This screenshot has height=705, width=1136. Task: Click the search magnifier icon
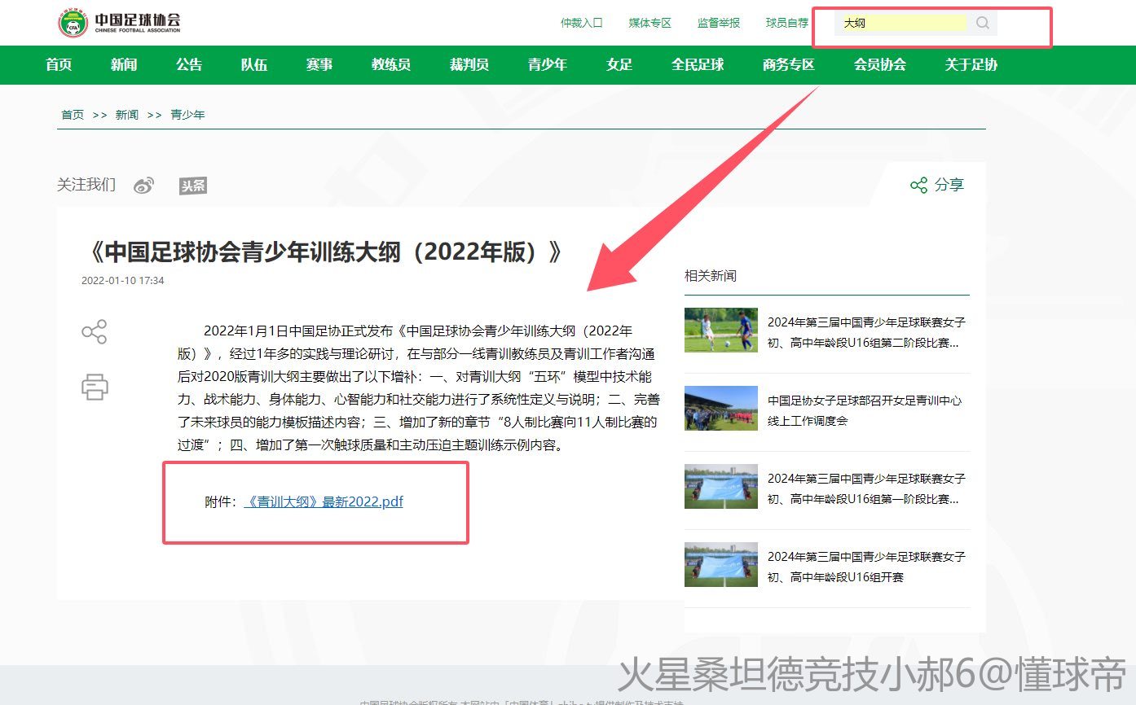pos(983,23)
